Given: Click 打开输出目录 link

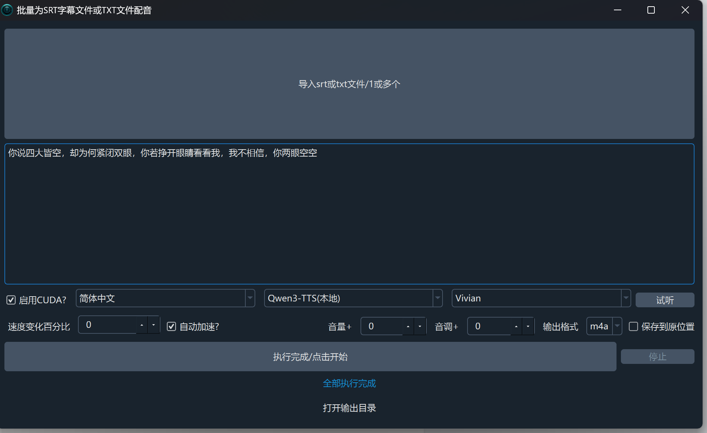Looking at the screenshot, I should click(349, 408).
